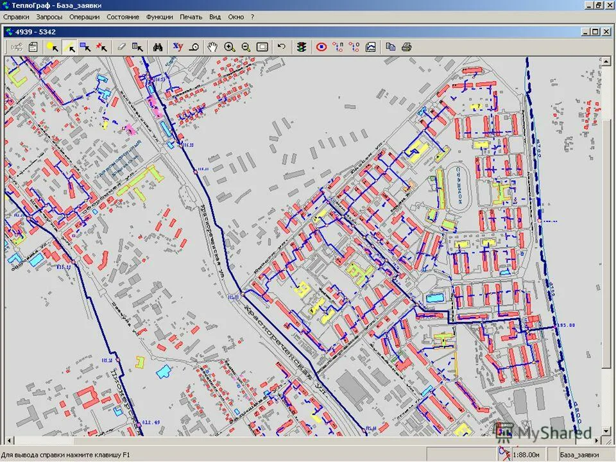Click the XY coordinates tool

(x=178, y=47)
